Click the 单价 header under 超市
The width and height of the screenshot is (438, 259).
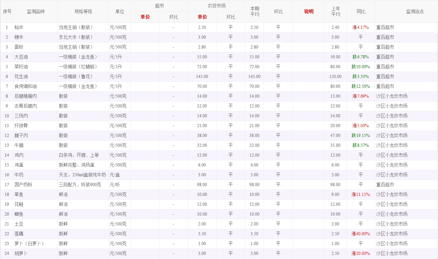[145, 17]
